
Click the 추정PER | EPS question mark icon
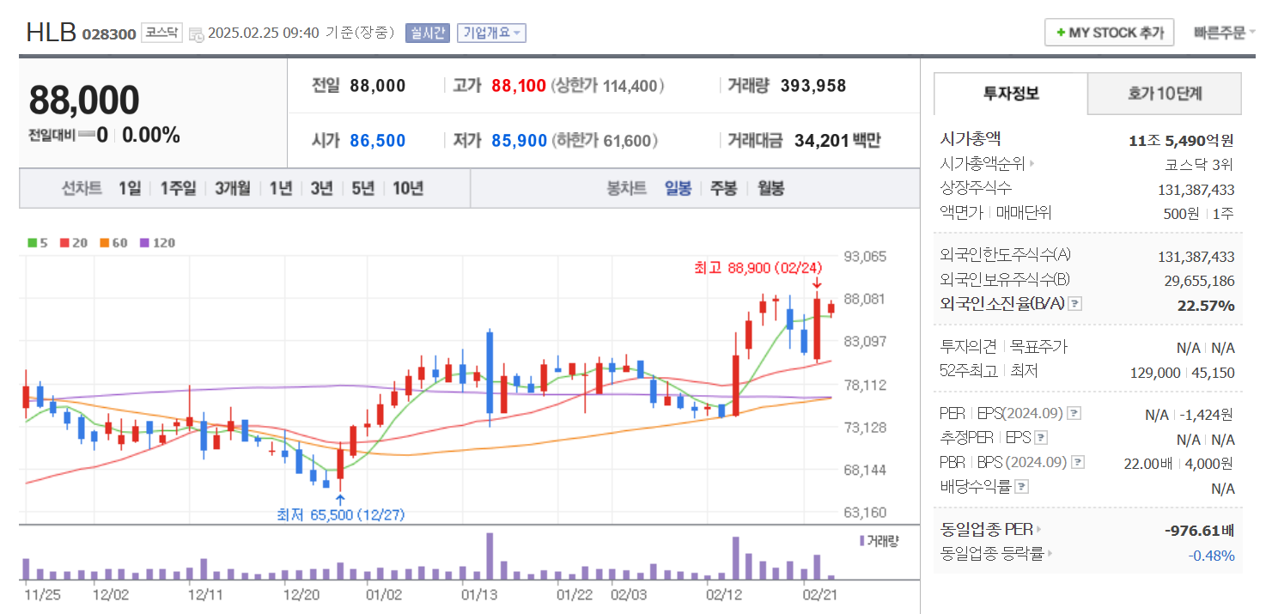coord(1040,436)
